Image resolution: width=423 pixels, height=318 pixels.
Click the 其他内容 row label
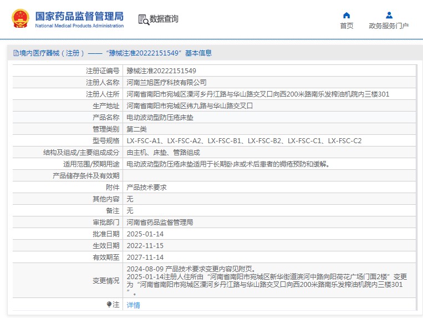coord(106,199)
